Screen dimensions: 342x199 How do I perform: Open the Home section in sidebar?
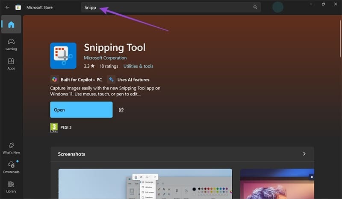pyautogui.click(x=11, y=24)
